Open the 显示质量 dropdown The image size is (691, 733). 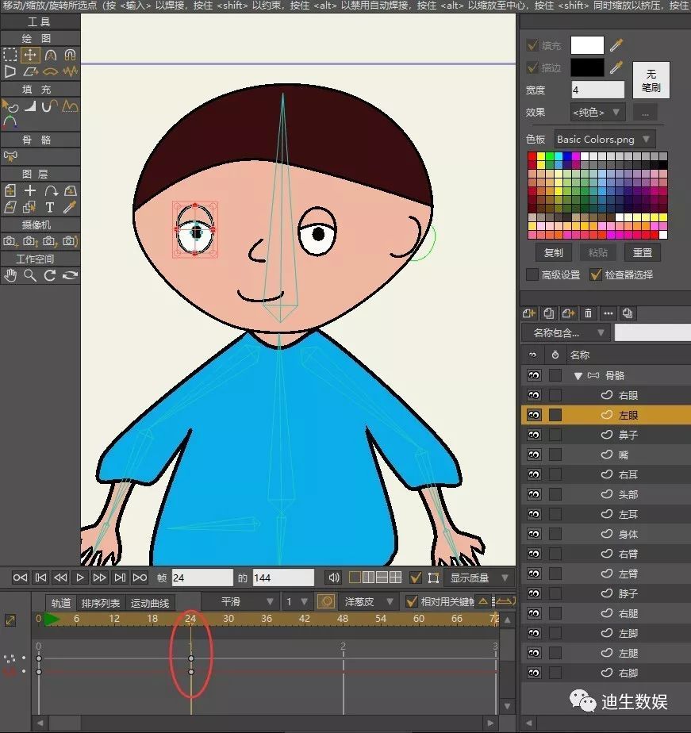[479, 578]
